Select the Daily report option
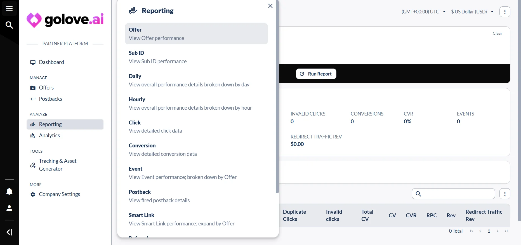521x245 pixels. click(196, 80)
